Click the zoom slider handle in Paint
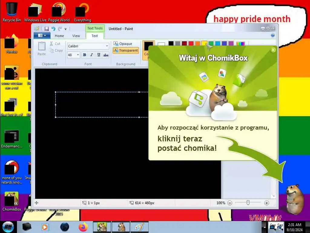The image size is (310, 233). [x=248, y=203]
